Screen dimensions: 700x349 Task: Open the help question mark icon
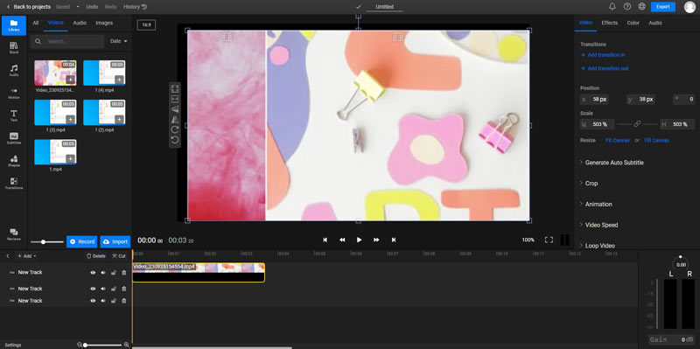pyautogui.click(x=626, y=6)
